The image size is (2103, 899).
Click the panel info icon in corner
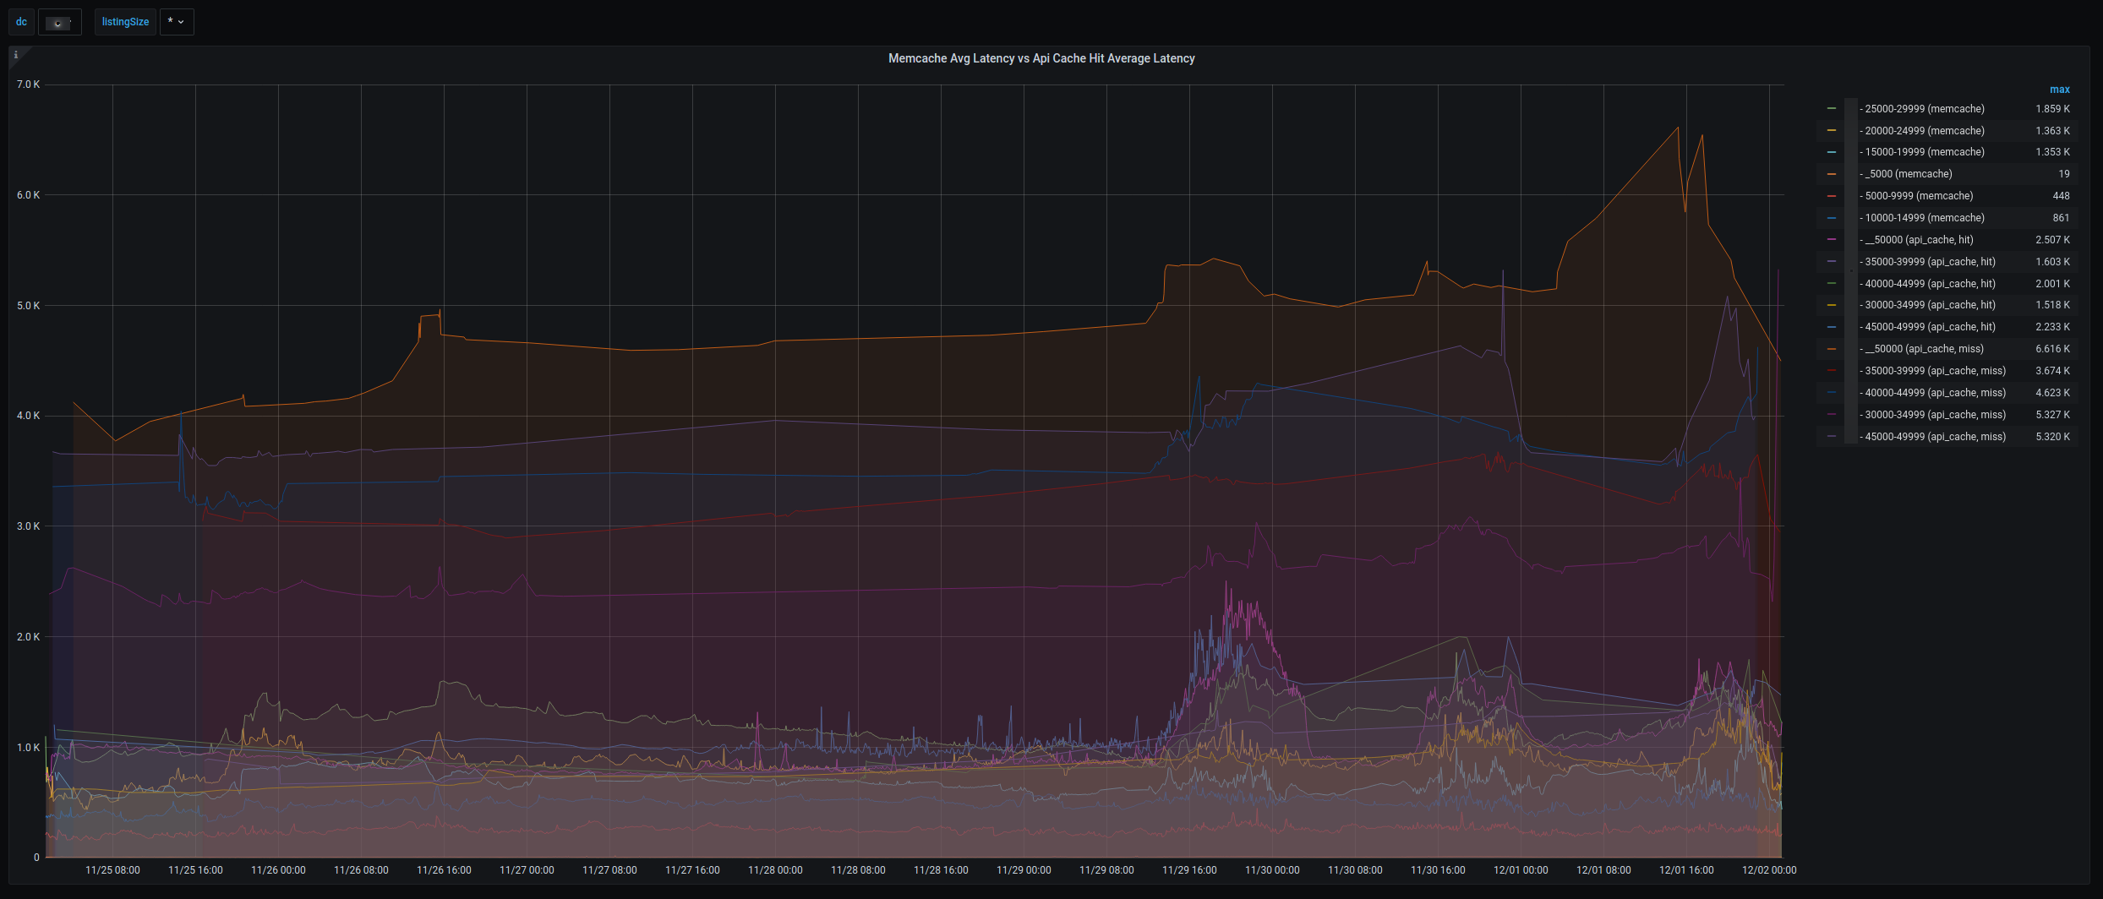tap(16, 55)
